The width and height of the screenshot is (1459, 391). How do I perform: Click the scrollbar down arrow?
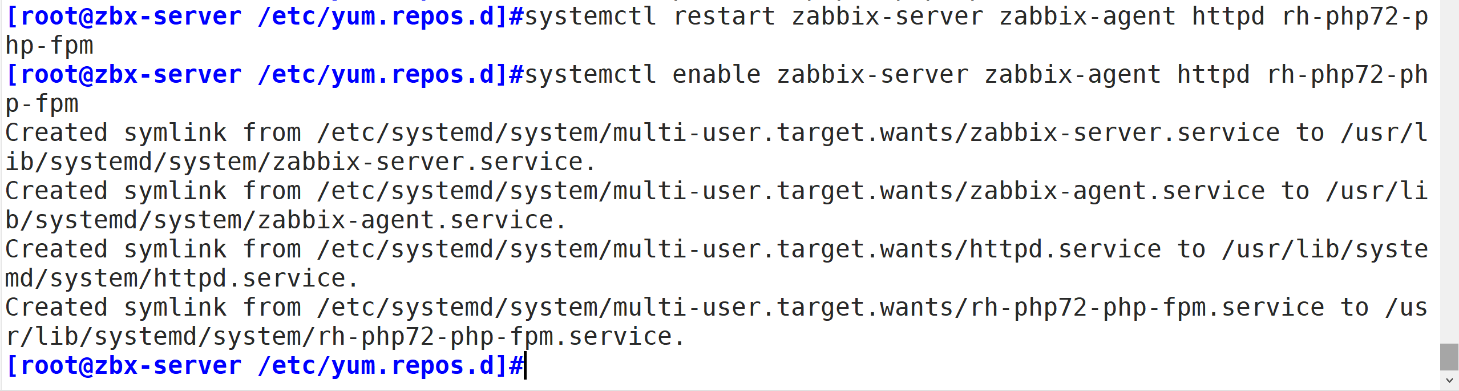[1449, 381]
